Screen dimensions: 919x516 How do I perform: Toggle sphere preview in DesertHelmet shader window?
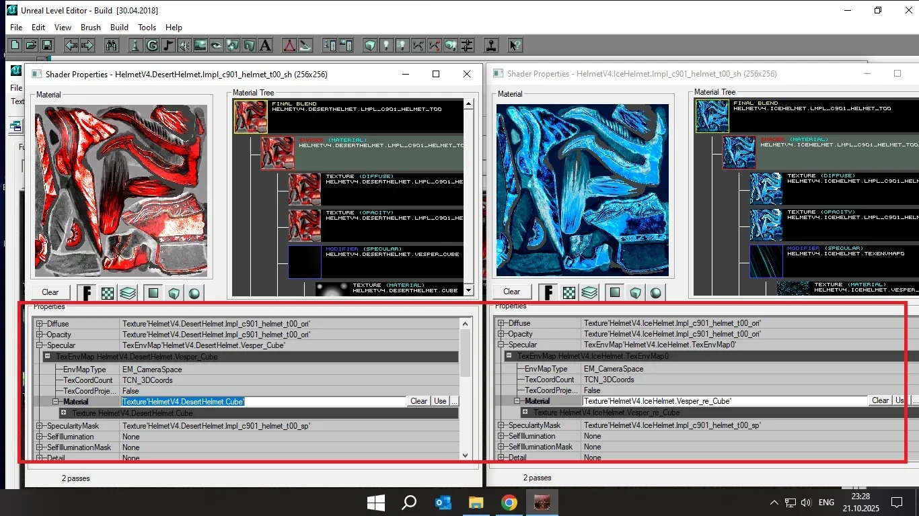point(194,293)
